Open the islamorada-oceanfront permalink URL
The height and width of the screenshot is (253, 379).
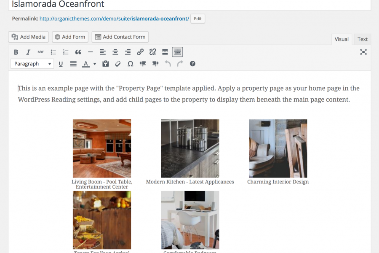tap(114, 19)
